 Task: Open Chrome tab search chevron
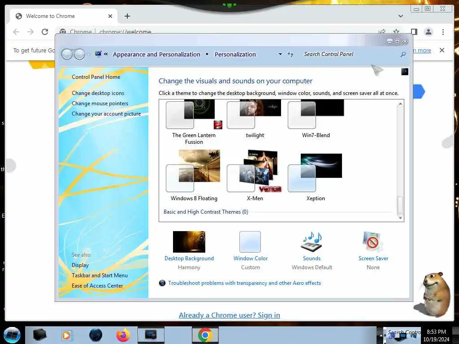(400, 16)
